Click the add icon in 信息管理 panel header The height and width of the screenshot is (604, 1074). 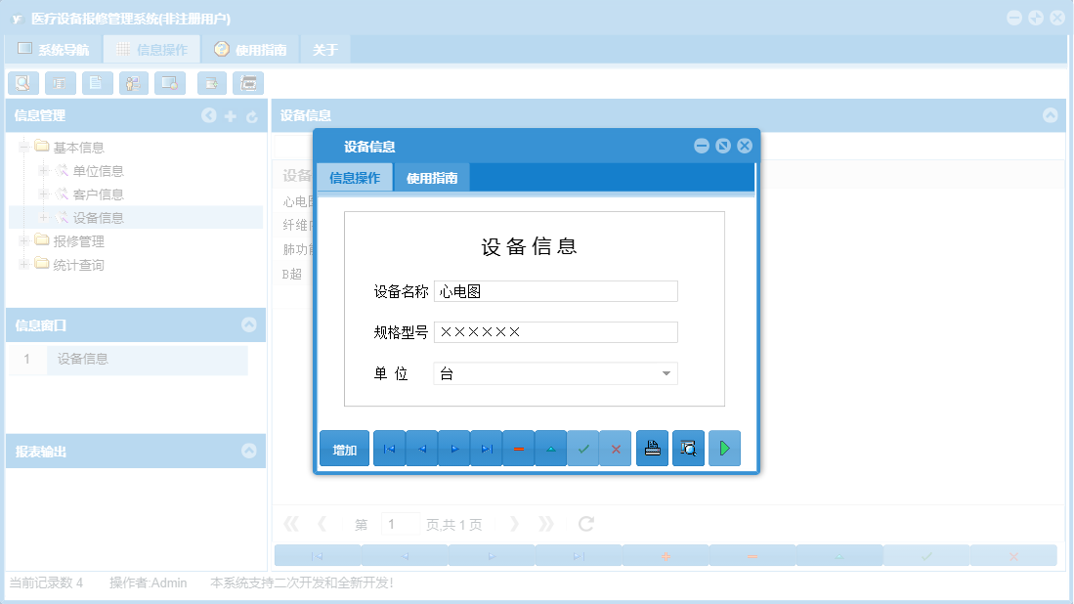coord(230,115)
